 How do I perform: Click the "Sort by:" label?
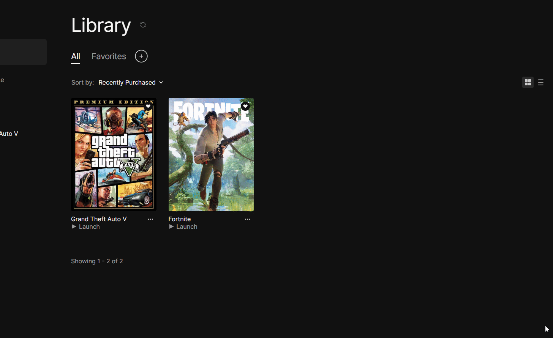coord(83,82)
